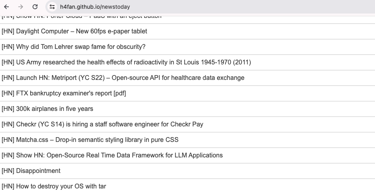The height and width of the screenshot is (194, 375).
Task: Open the Disappointment article
Action: click(x=38, y=171)
